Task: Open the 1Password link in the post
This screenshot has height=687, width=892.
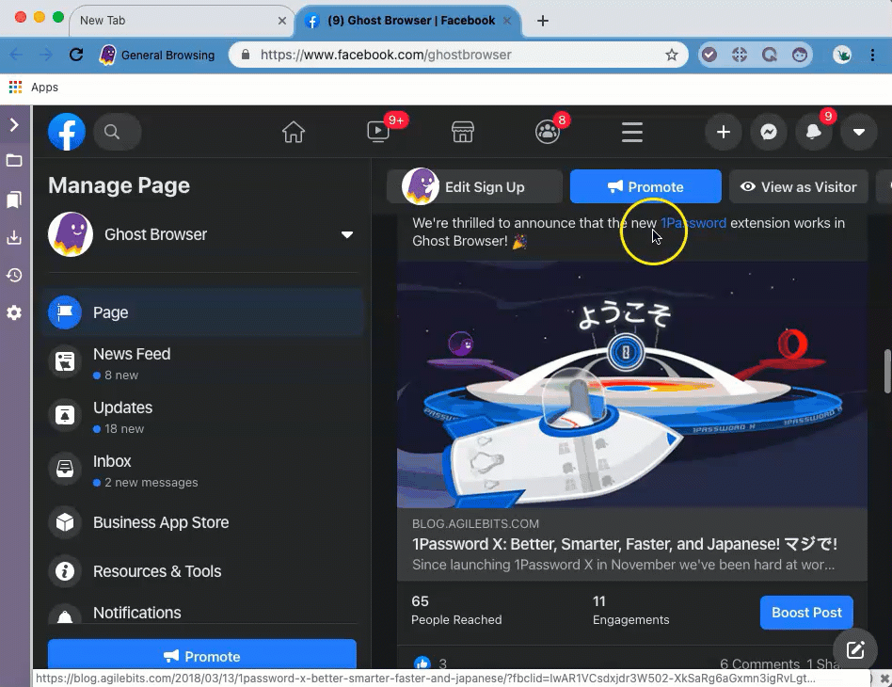Action: click(x=694, y=223)
